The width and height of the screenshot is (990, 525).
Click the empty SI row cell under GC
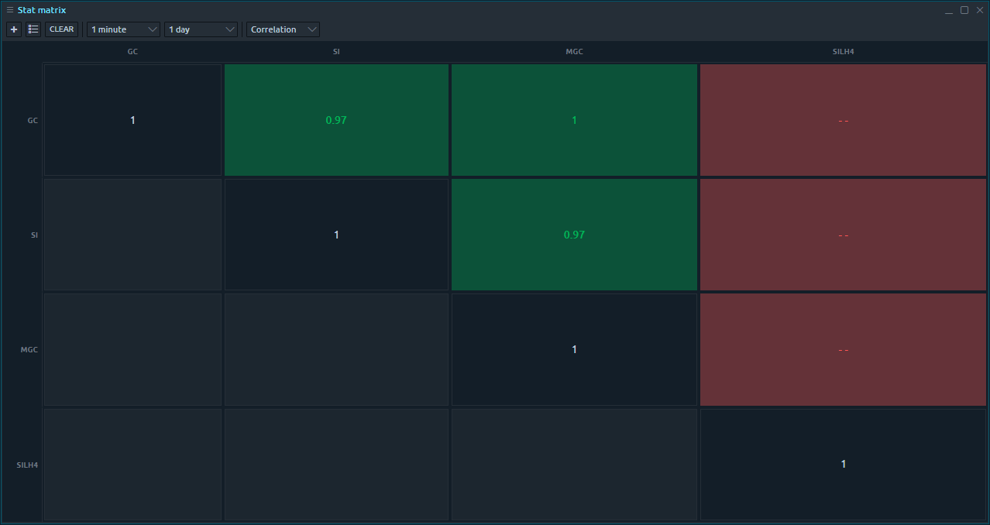(132, 234)
